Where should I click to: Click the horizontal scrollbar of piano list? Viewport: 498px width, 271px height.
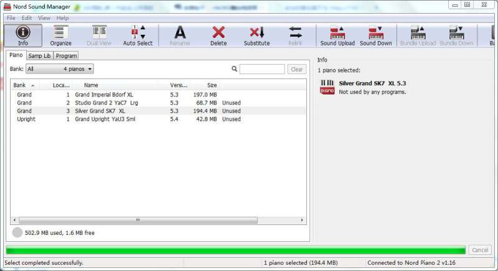[x=138, y=220]
